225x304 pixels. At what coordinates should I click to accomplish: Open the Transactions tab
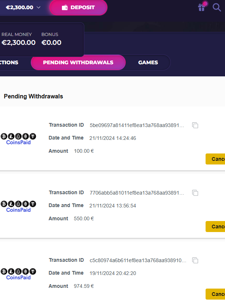[x=9, y=62]
